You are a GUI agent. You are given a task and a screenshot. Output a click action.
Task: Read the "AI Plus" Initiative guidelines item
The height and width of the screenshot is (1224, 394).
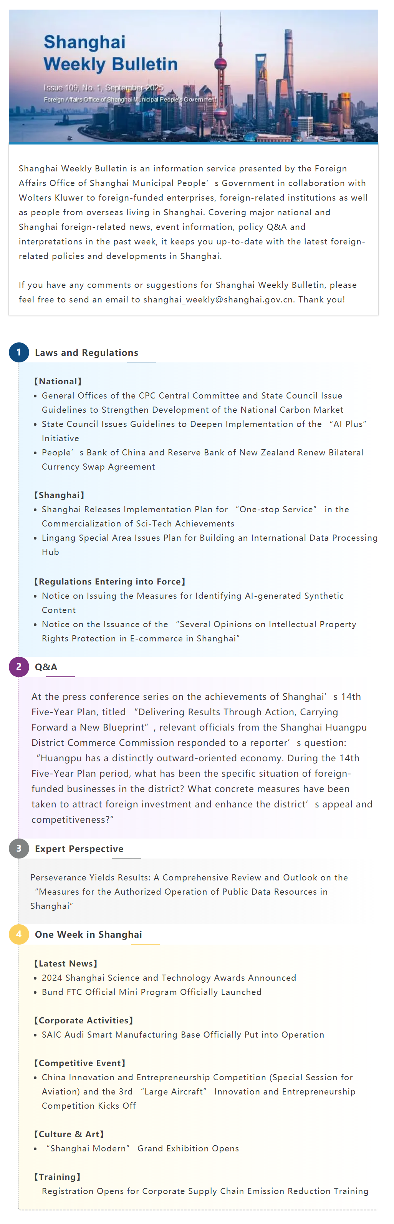[204, 431]
